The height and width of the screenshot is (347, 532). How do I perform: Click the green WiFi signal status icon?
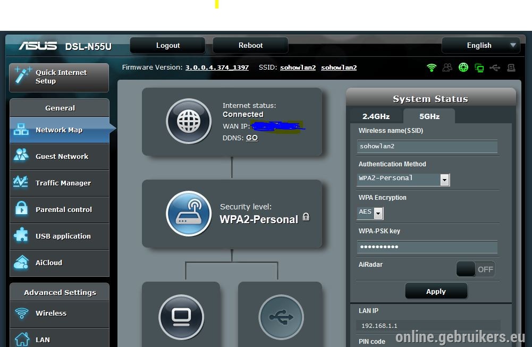pos(431,67)
